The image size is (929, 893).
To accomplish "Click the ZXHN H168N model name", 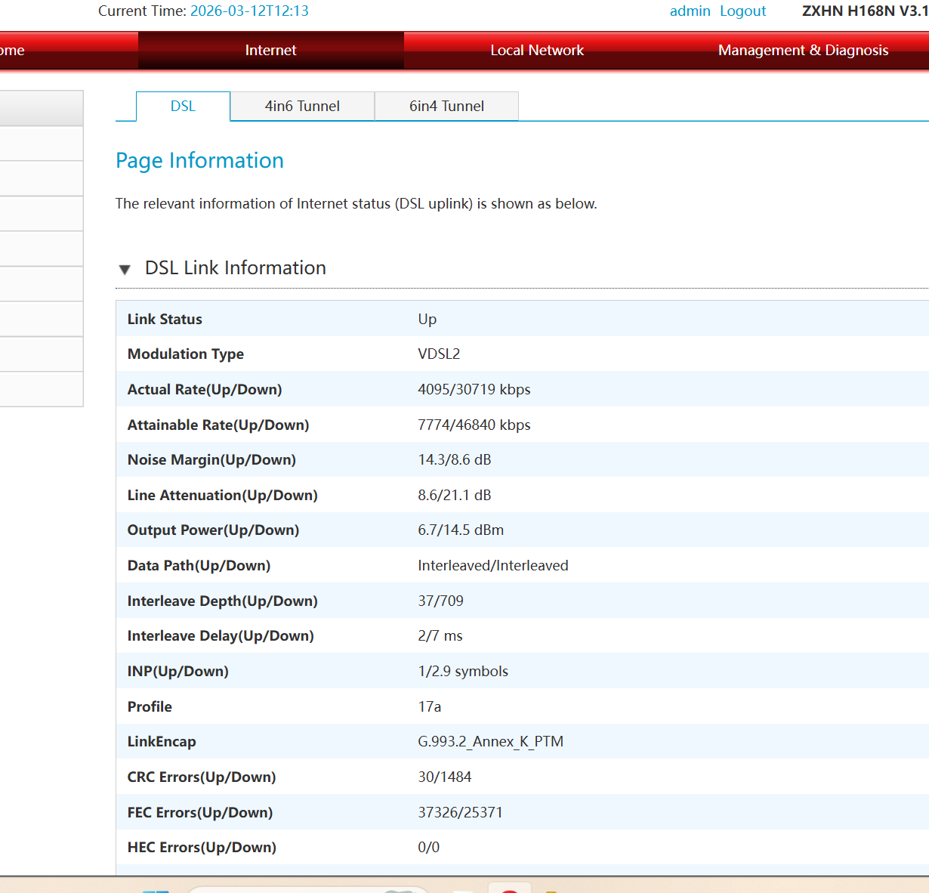I will tap(866, 11).
